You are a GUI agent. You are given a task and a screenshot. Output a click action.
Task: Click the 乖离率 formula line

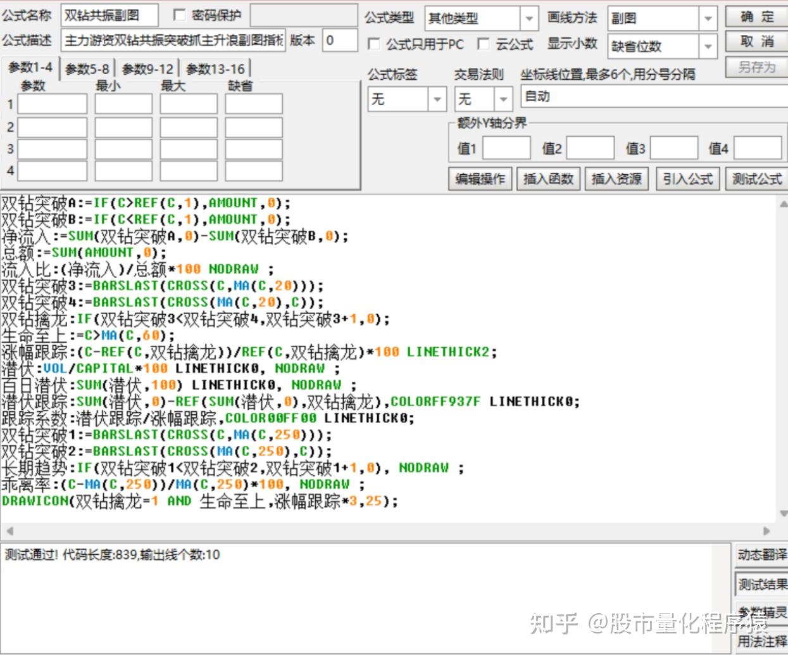pyautogui.click(x=183, y=484)
